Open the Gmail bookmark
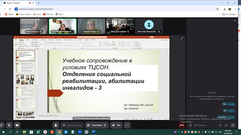The width and height of the screenshot is (241, 135). (37, 14)
